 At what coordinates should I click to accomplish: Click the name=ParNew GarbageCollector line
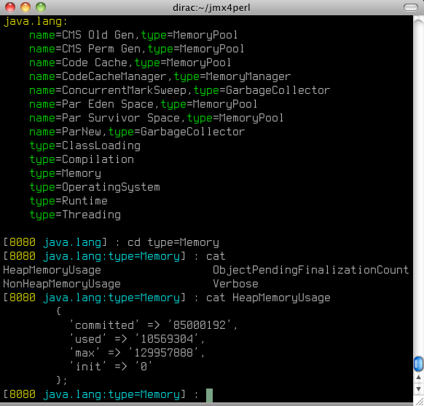pyautogui.click(x=137, y=132)
